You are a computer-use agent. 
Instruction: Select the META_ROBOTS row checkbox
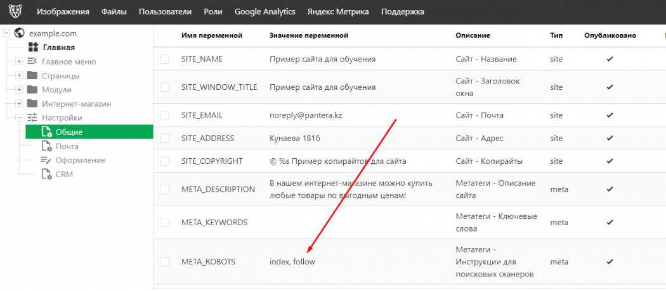tap(165, 262)
